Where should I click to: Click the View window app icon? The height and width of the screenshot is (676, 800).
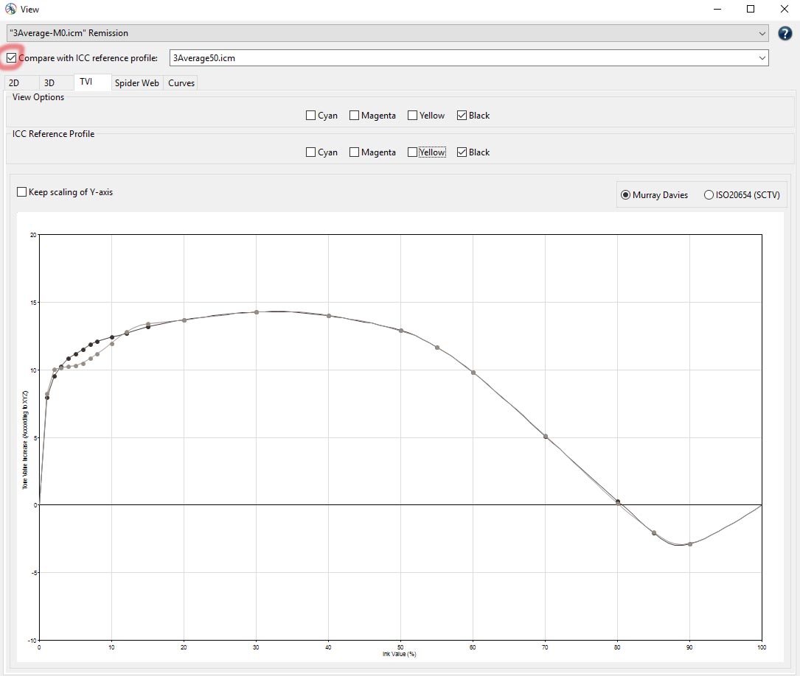[10, 9]
